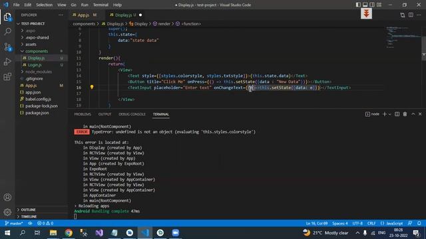Change end of line via CRLF

tap(371, 223)
